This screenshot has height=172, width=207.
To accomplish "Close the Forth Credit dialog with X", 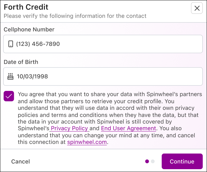I will (x=197, y=8).
